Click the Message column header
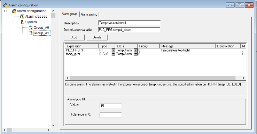257x134 pixels. (x=187, y=46)
